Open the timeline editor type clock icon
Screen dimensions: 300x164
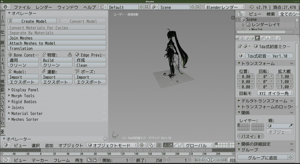pos(6,160)
